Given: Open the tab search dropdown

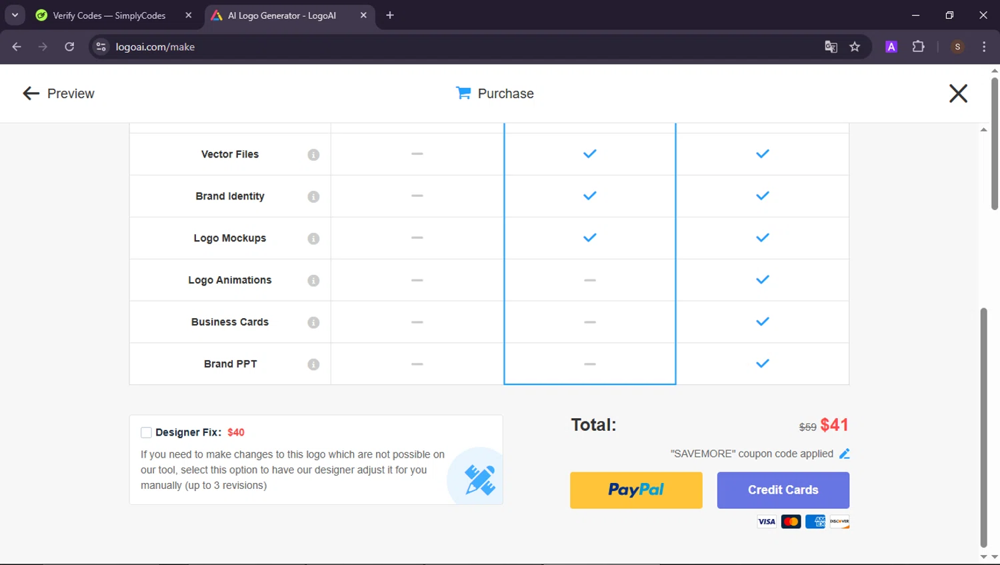Looking at the screenshot, I should 15,15.
